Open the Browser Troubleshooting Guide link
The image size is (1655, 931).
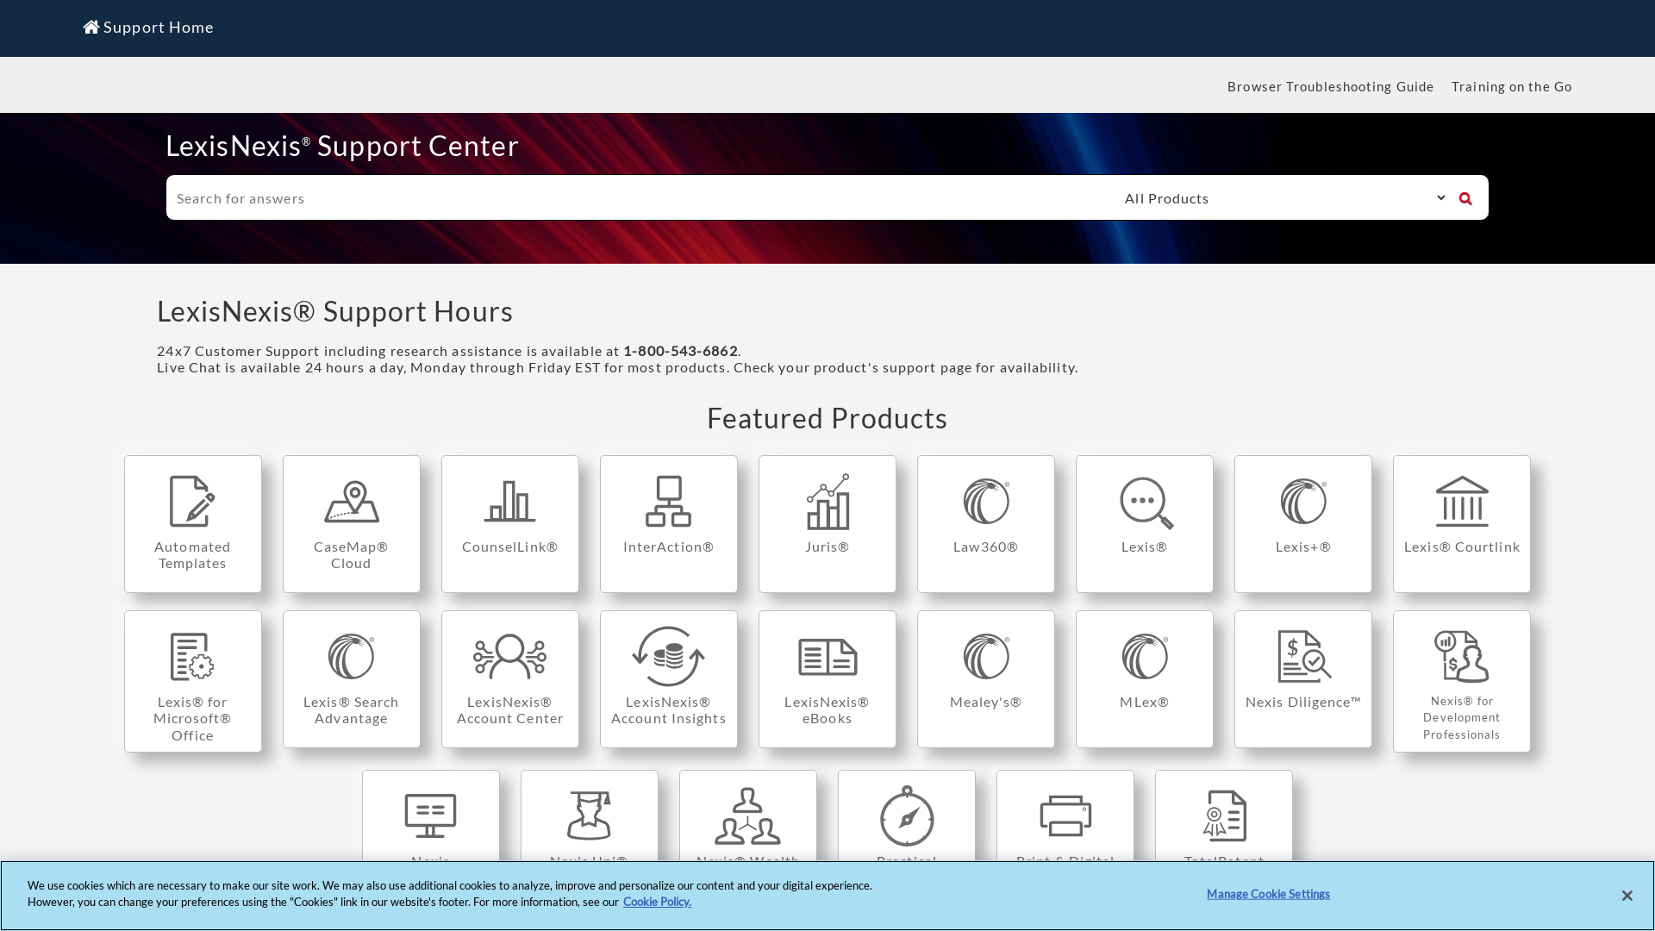pyautogui.click(x=1330, y=86)
